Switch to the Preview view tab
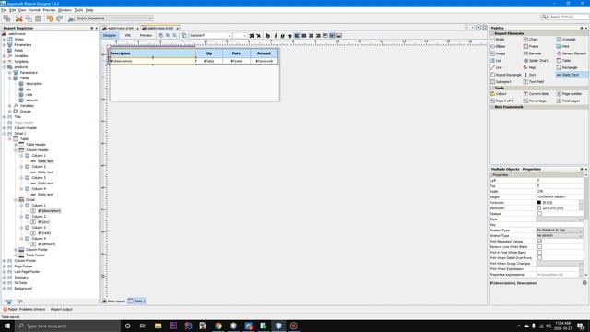This screenshot has height=332, width=590. (x=146, y=35)
